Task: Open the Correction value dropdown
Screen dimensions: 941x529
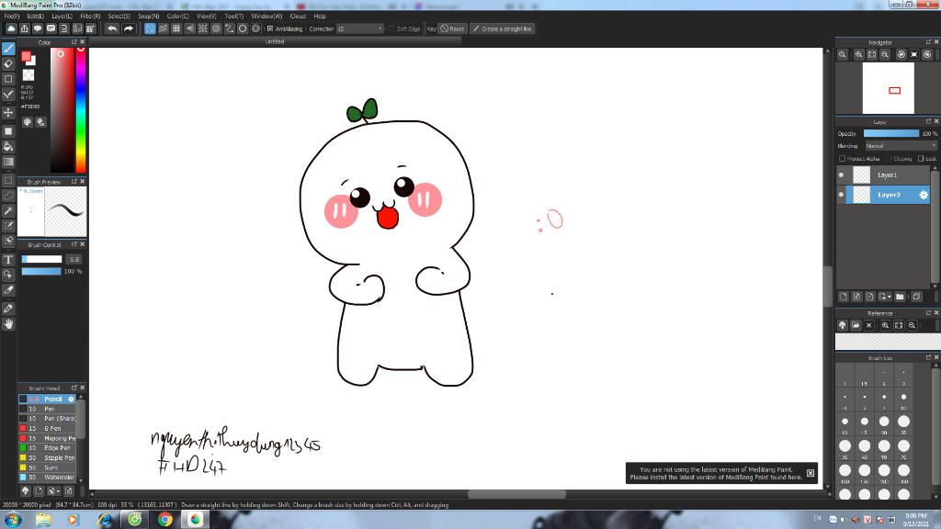Action: [359, 28]
